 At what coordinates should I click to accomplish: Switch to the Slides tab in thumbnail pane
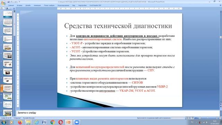tap(2, 8)
